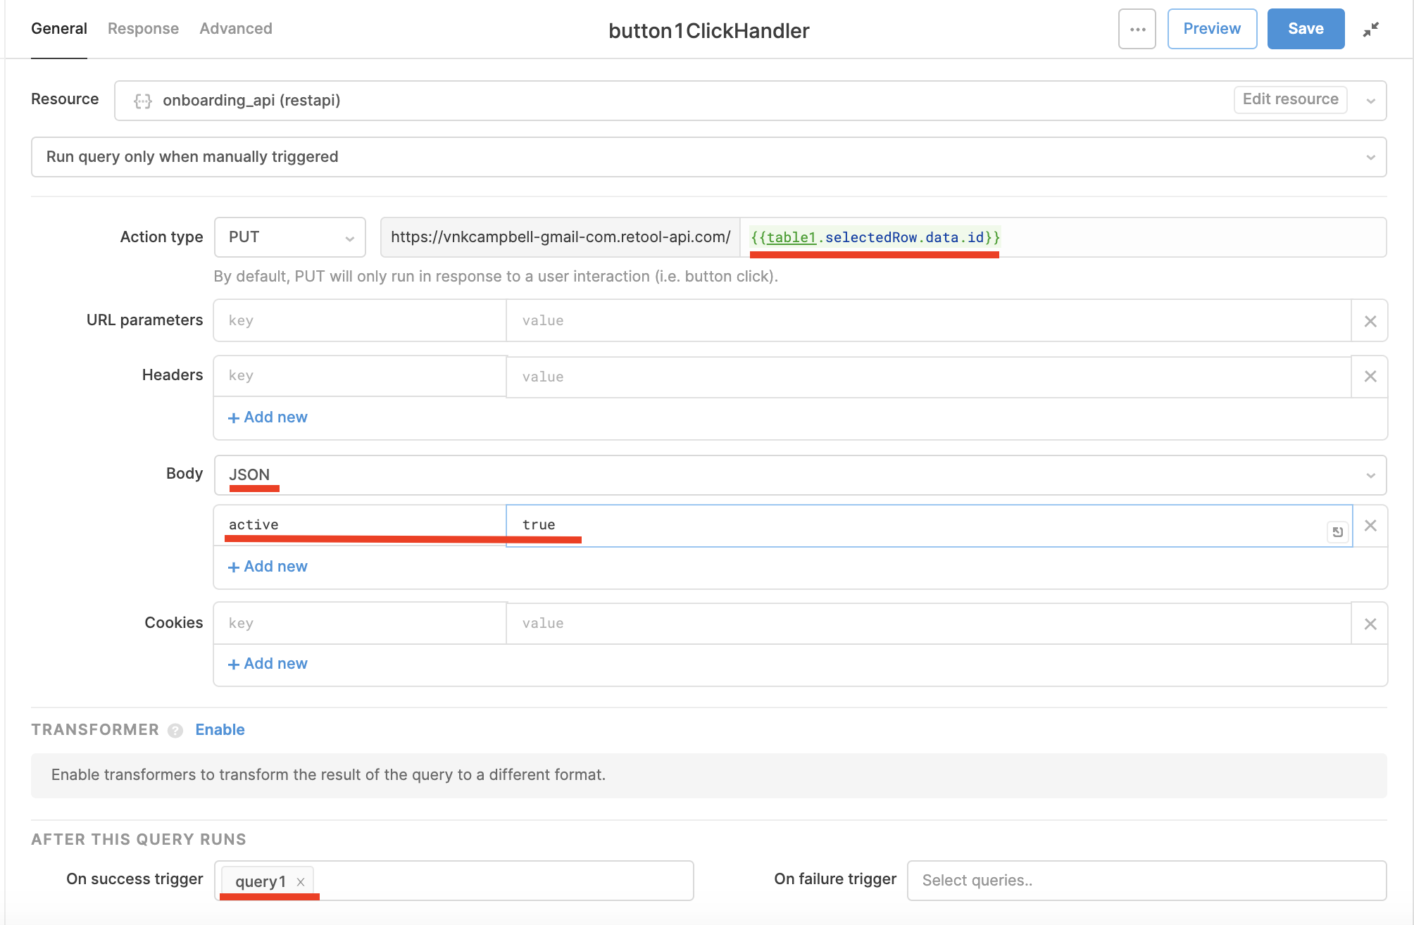Viewport: 1414px width, 925px height.
Task: Add new Headers row
Action: coord(268,417)
